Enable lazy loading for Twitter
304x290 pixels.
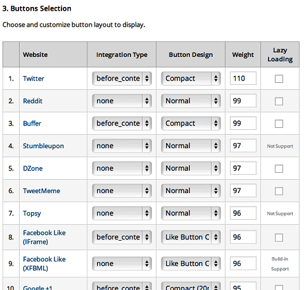[279, 79]
